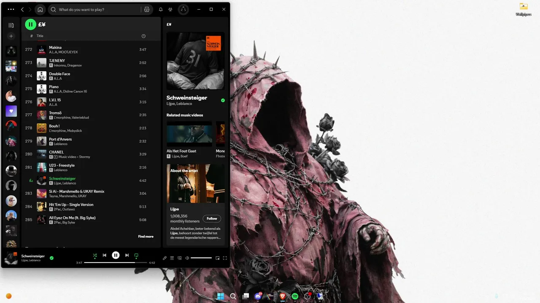
Task: Select the CHANEL music video track
Action: 91,154
